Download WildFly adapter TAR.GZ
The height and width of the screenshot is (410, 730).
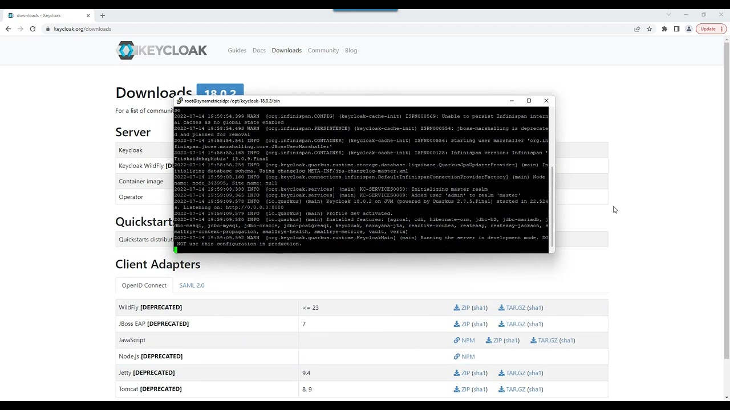(x=512, y=307)
